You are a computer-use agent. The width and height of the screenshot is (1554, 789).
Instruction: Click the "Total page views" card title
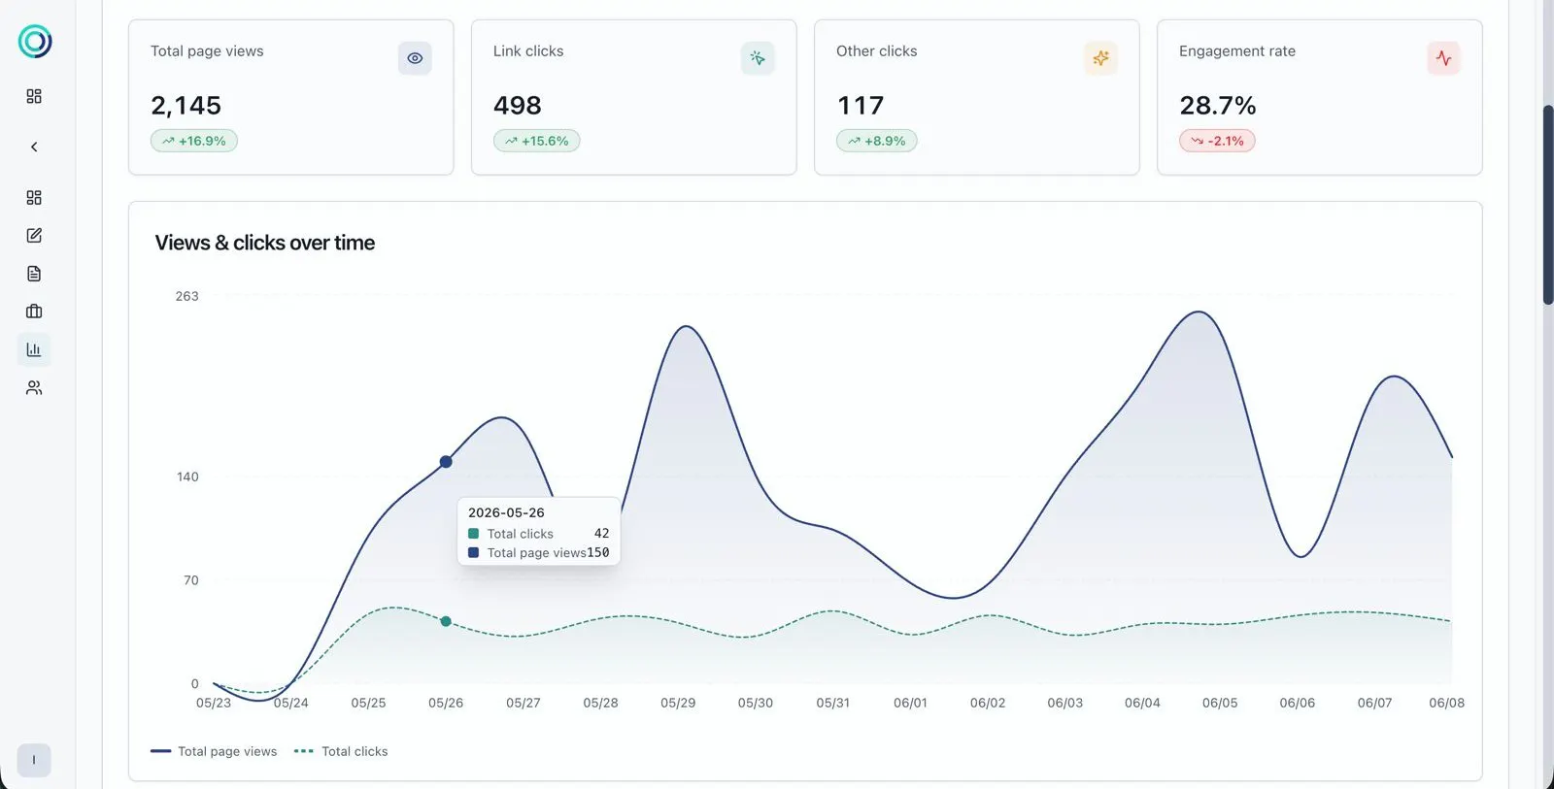(207, 50)
